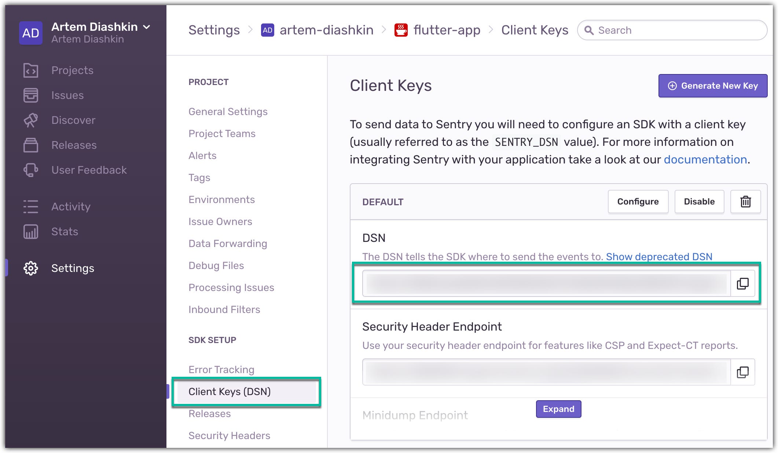
Task: Open Environments menu item
Action: (x=221, y=200)
